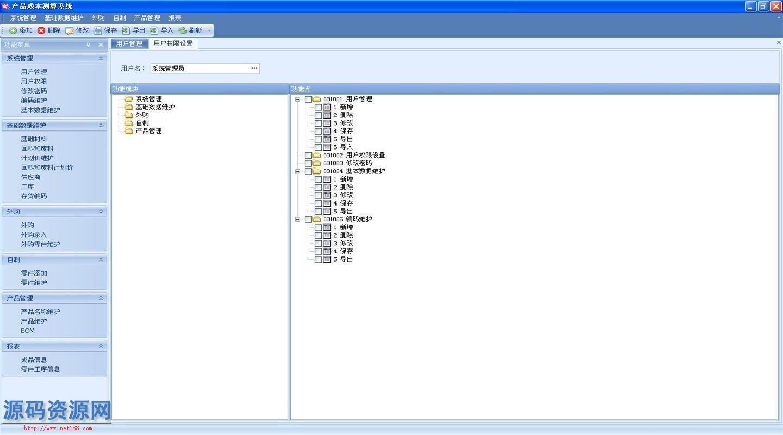Screen dimensions: 783x435
Task: Switch to the 用户管理 tab
Action: (x=129, y=43)
